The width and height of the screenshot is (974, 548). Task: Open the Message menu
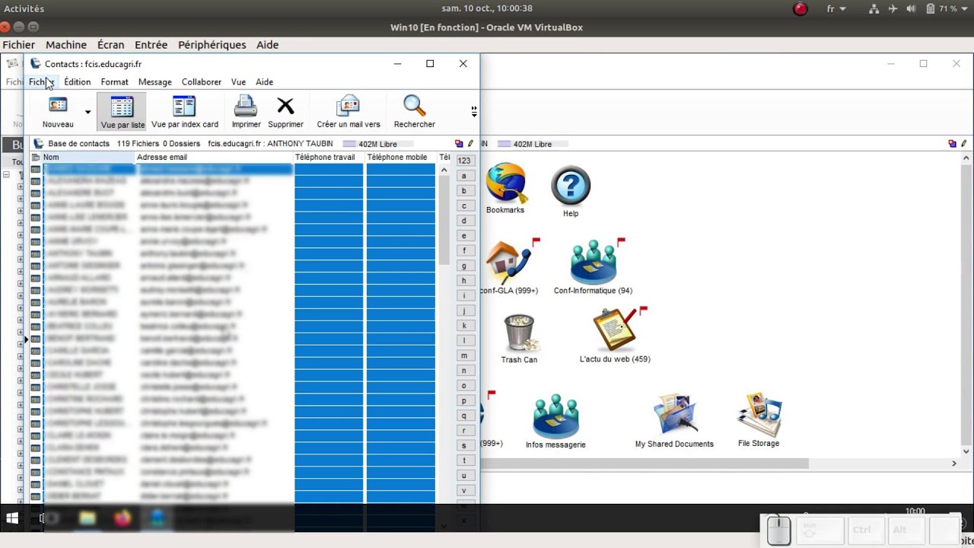154,81
